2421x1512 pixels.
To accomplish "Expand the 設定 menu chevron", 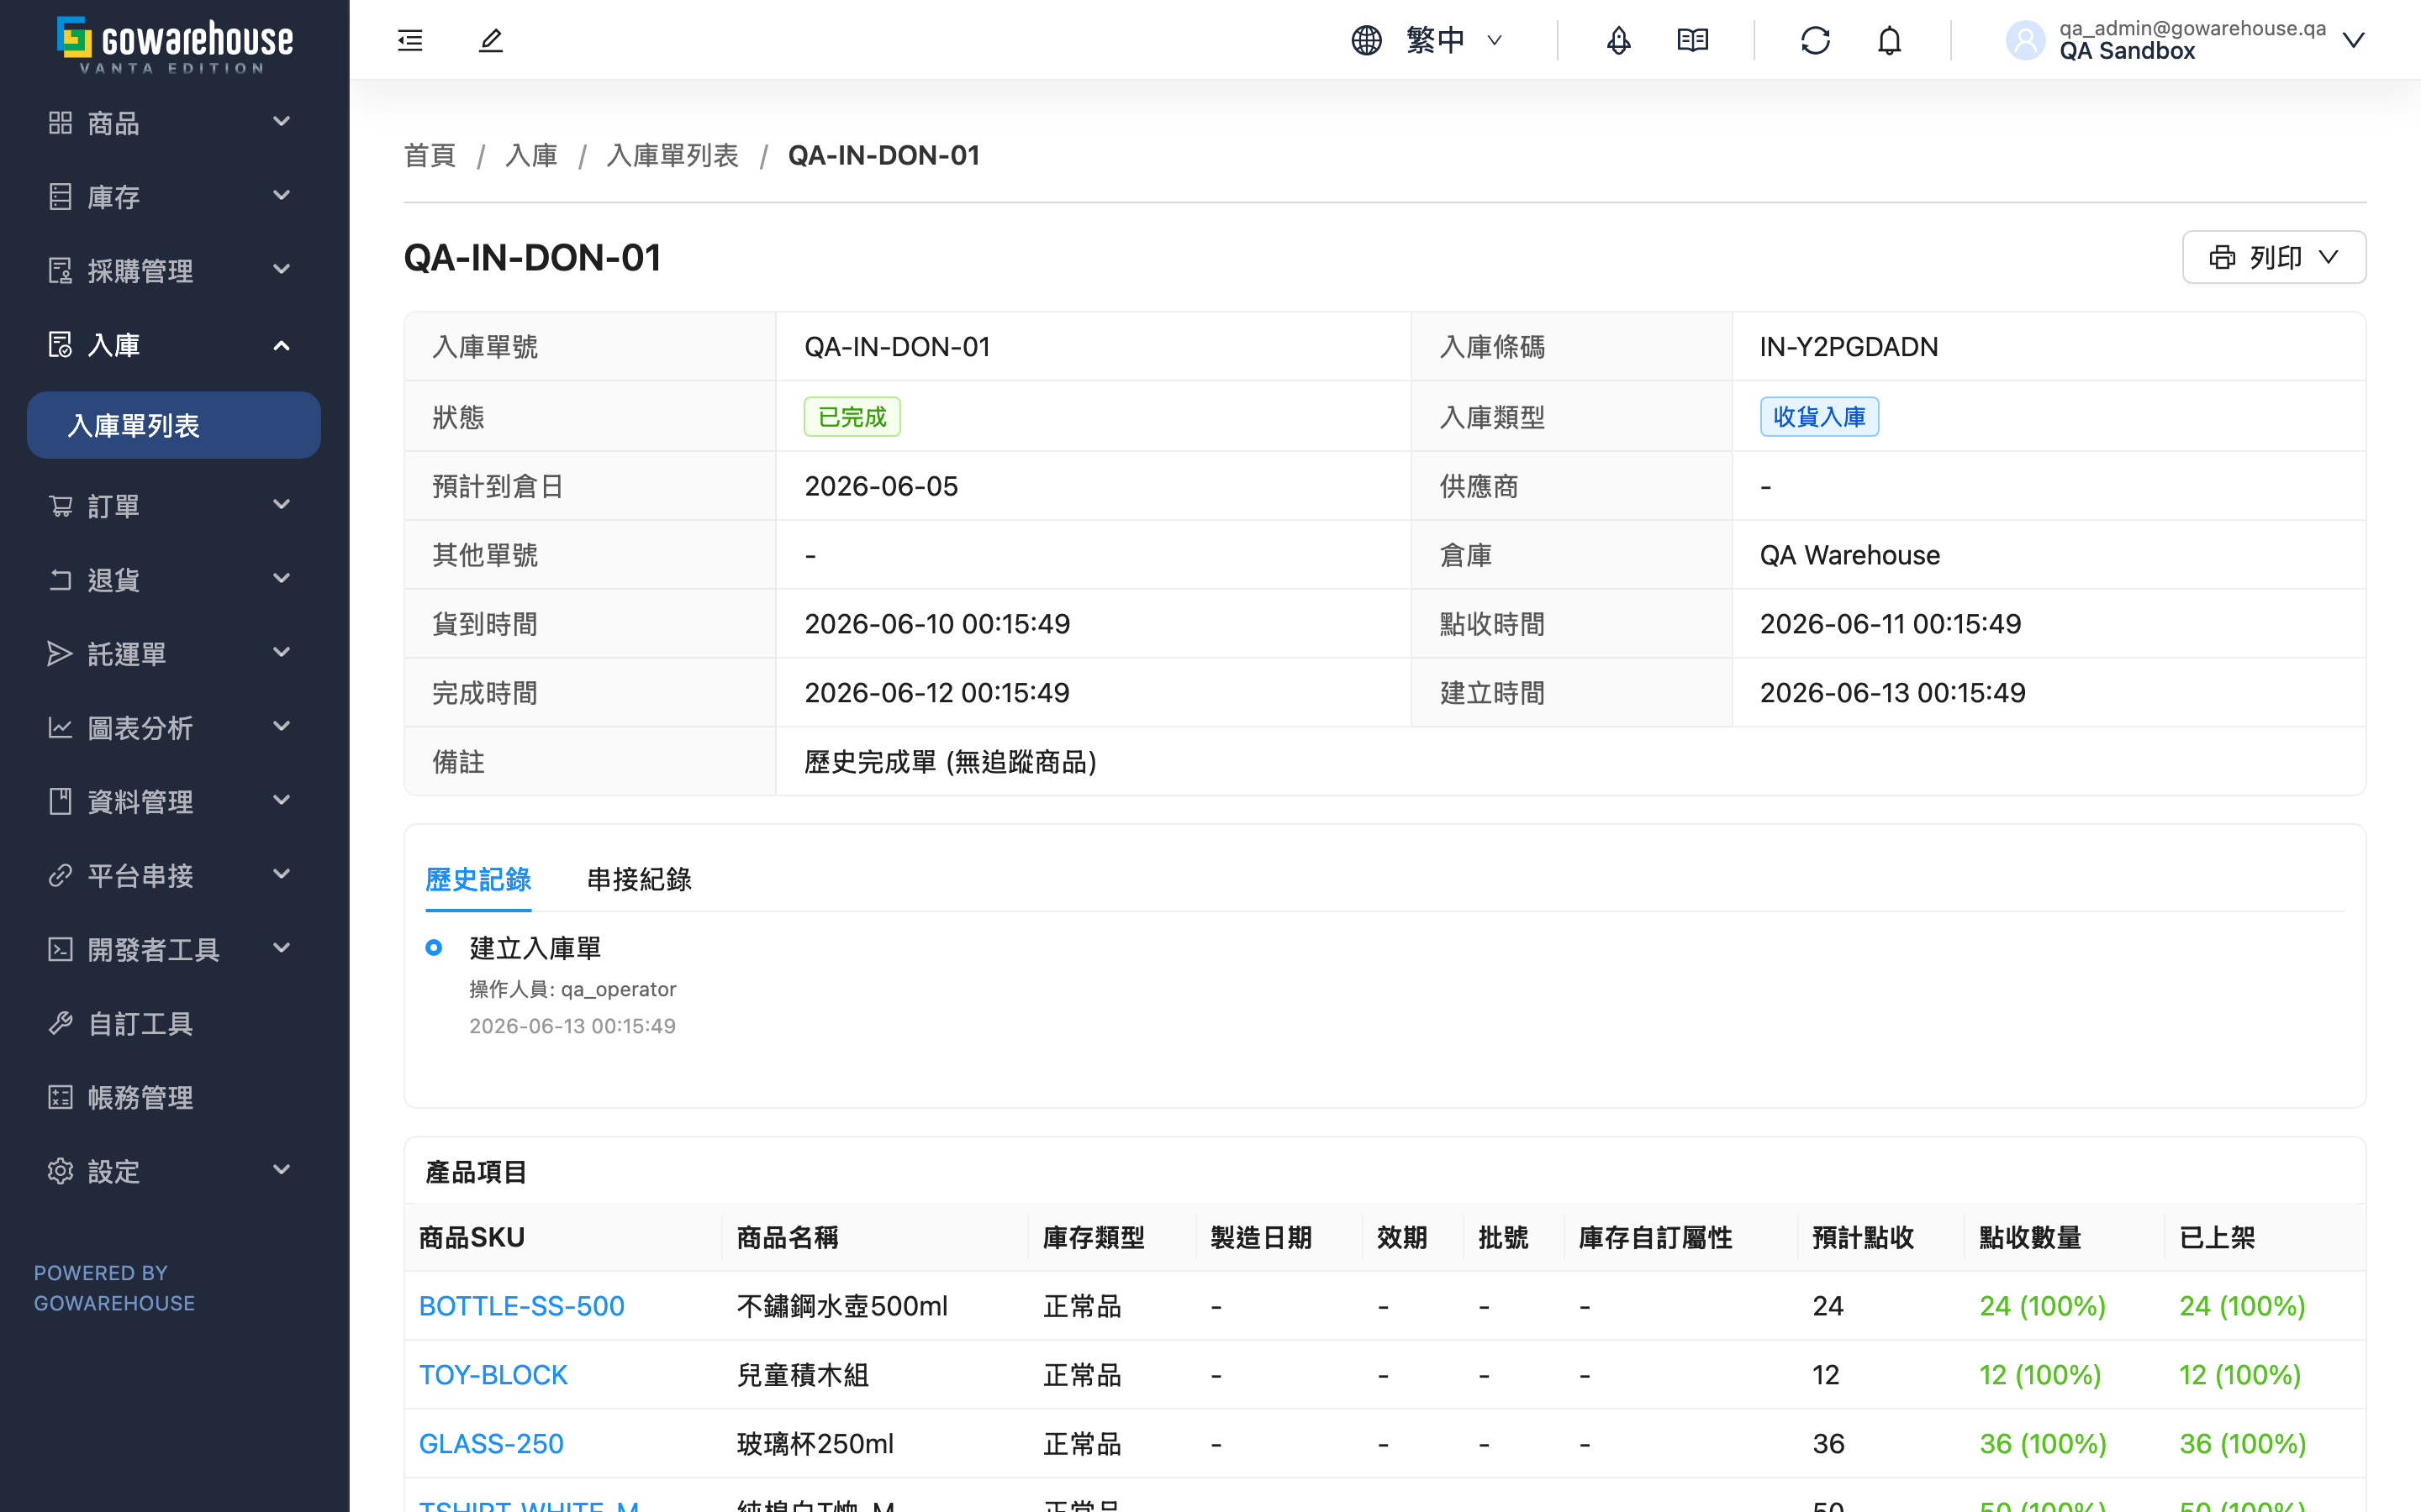I will pos(282,1169).
